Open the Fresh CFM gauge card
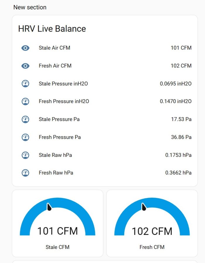 click(152, 223)
